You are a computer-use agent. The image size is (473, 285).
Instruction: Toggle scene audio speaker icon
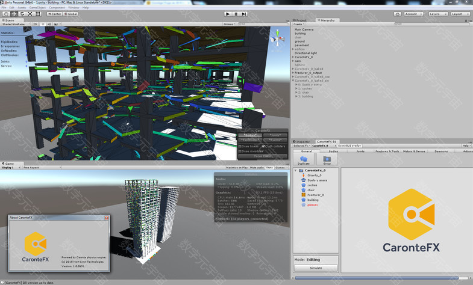pos(49,24)
